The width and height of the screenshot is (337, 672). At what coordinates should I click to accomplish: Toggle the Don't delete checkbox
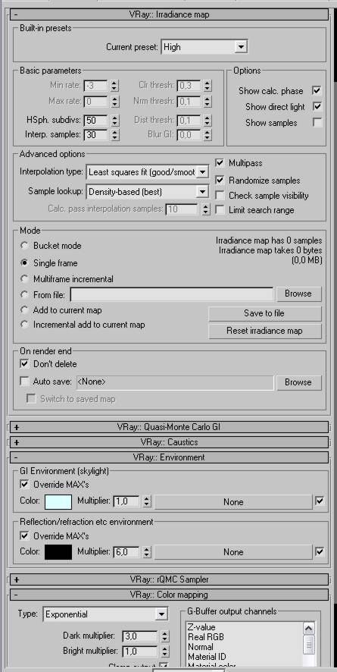[x=24, y=364]
